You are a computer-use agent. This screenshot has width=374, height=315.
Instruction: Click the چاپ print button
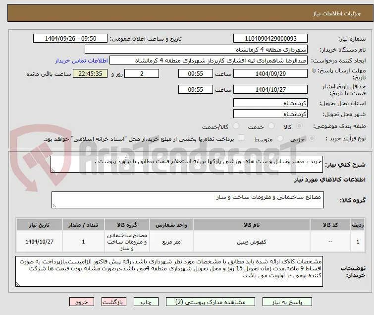tap(146, 302)
